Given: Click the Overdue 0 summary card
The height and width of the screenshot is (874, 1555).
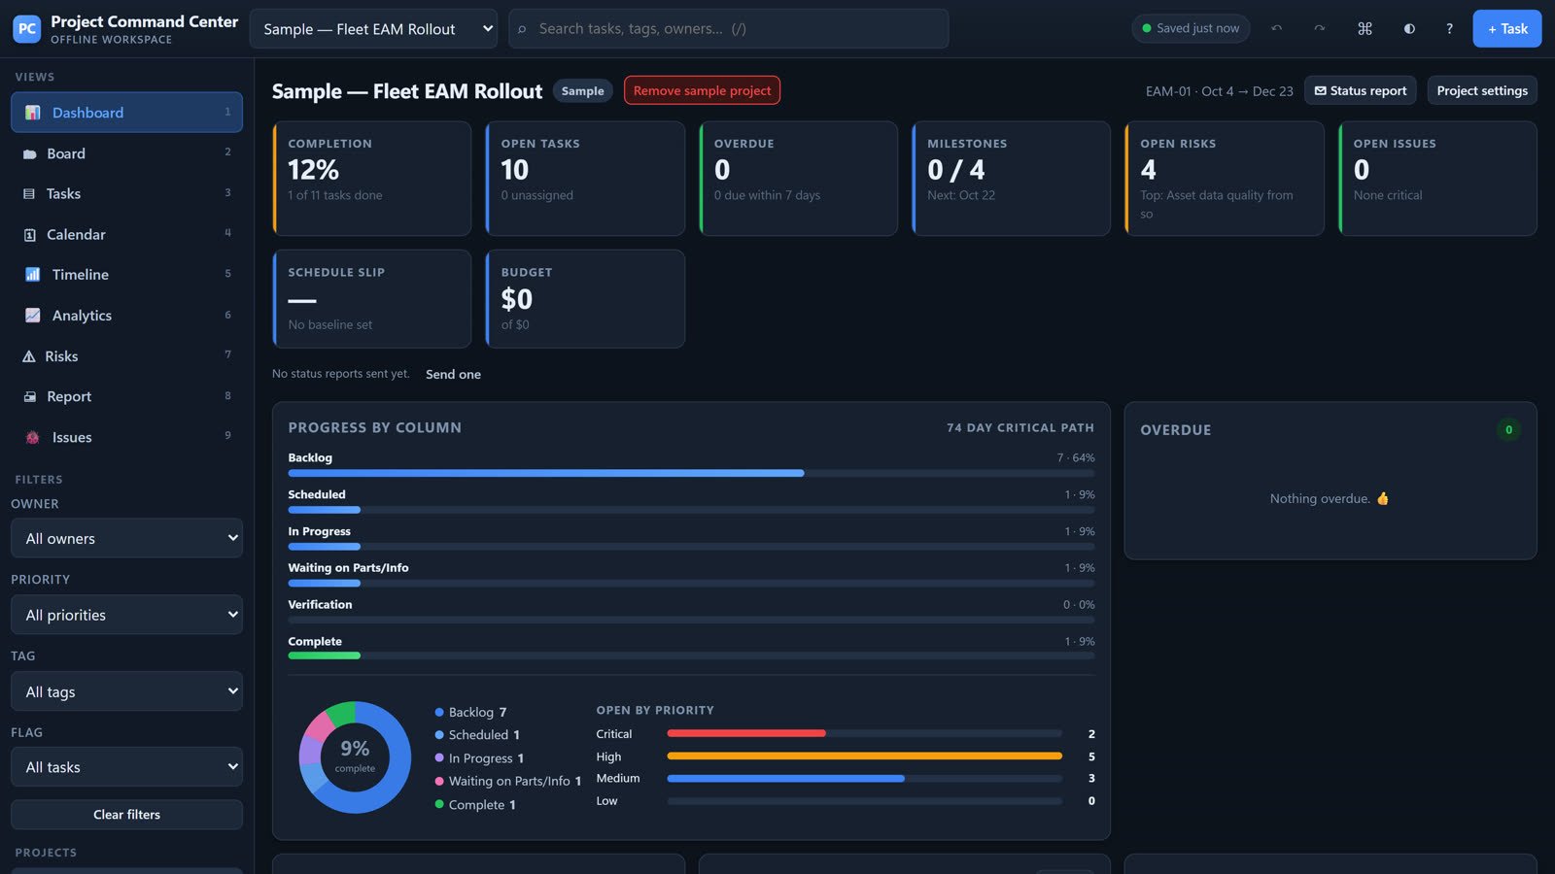Looking at the screenshot, I should point(798,179).
